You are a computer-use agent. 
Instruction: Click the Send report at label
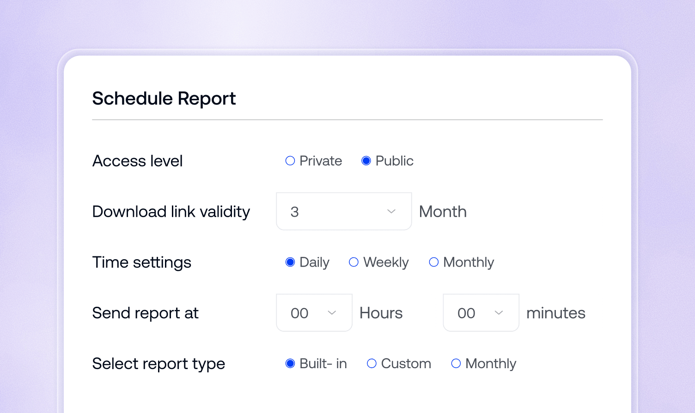tap(146, 313)
